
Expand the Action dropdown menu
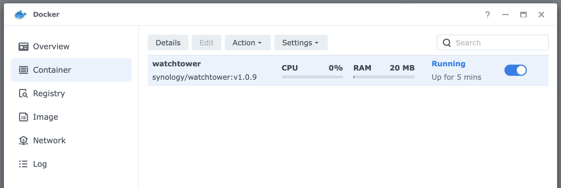tap(248, 43)
